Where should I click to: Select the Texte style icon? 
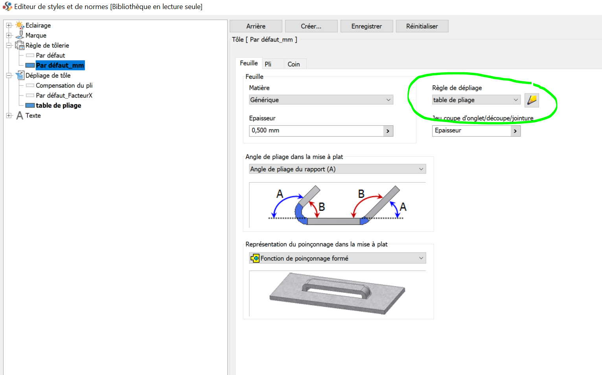(x=20, y=115)
